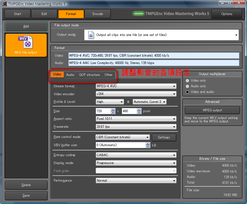
Task: Select the Video and audio radio button
Action: coord(187,92)
